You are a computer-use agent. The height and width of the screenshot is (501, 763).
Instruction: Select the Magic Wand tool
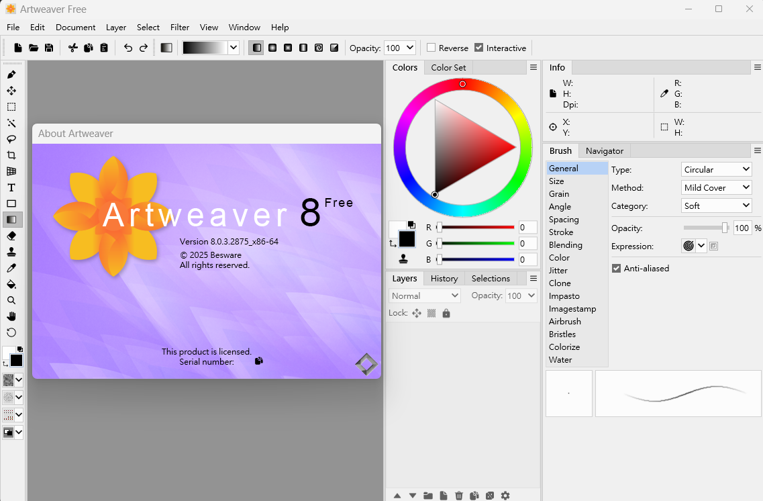11,123
